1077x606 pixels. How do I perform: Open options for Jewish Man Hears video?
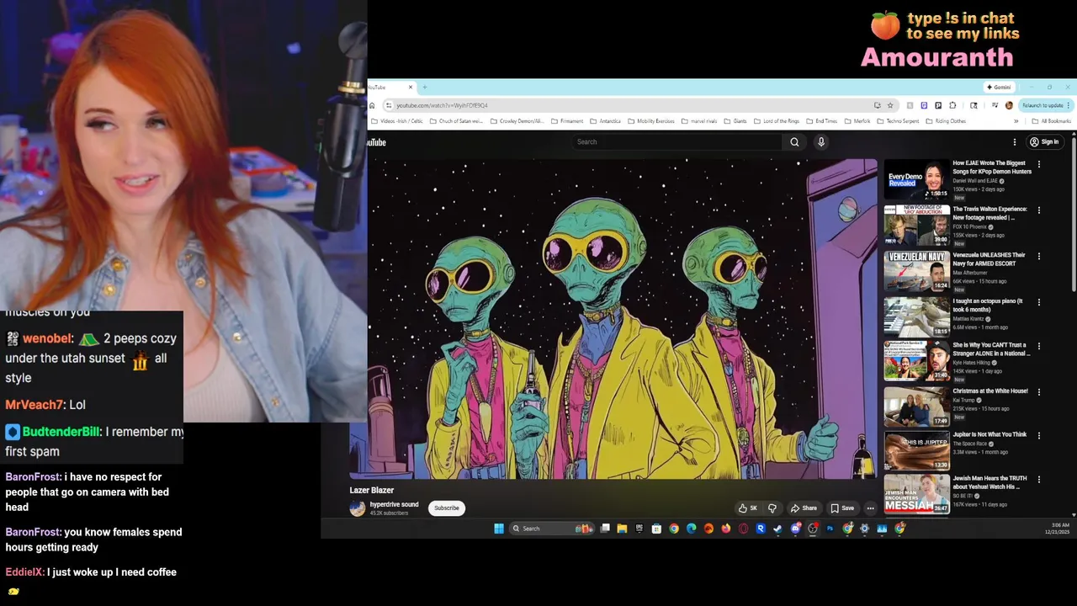[1039, 480]
